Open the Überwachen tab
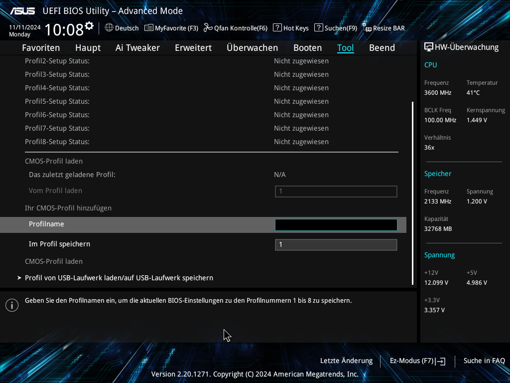Image resolution: width=510 pixels, height=383 pixels. click(253, 48)
